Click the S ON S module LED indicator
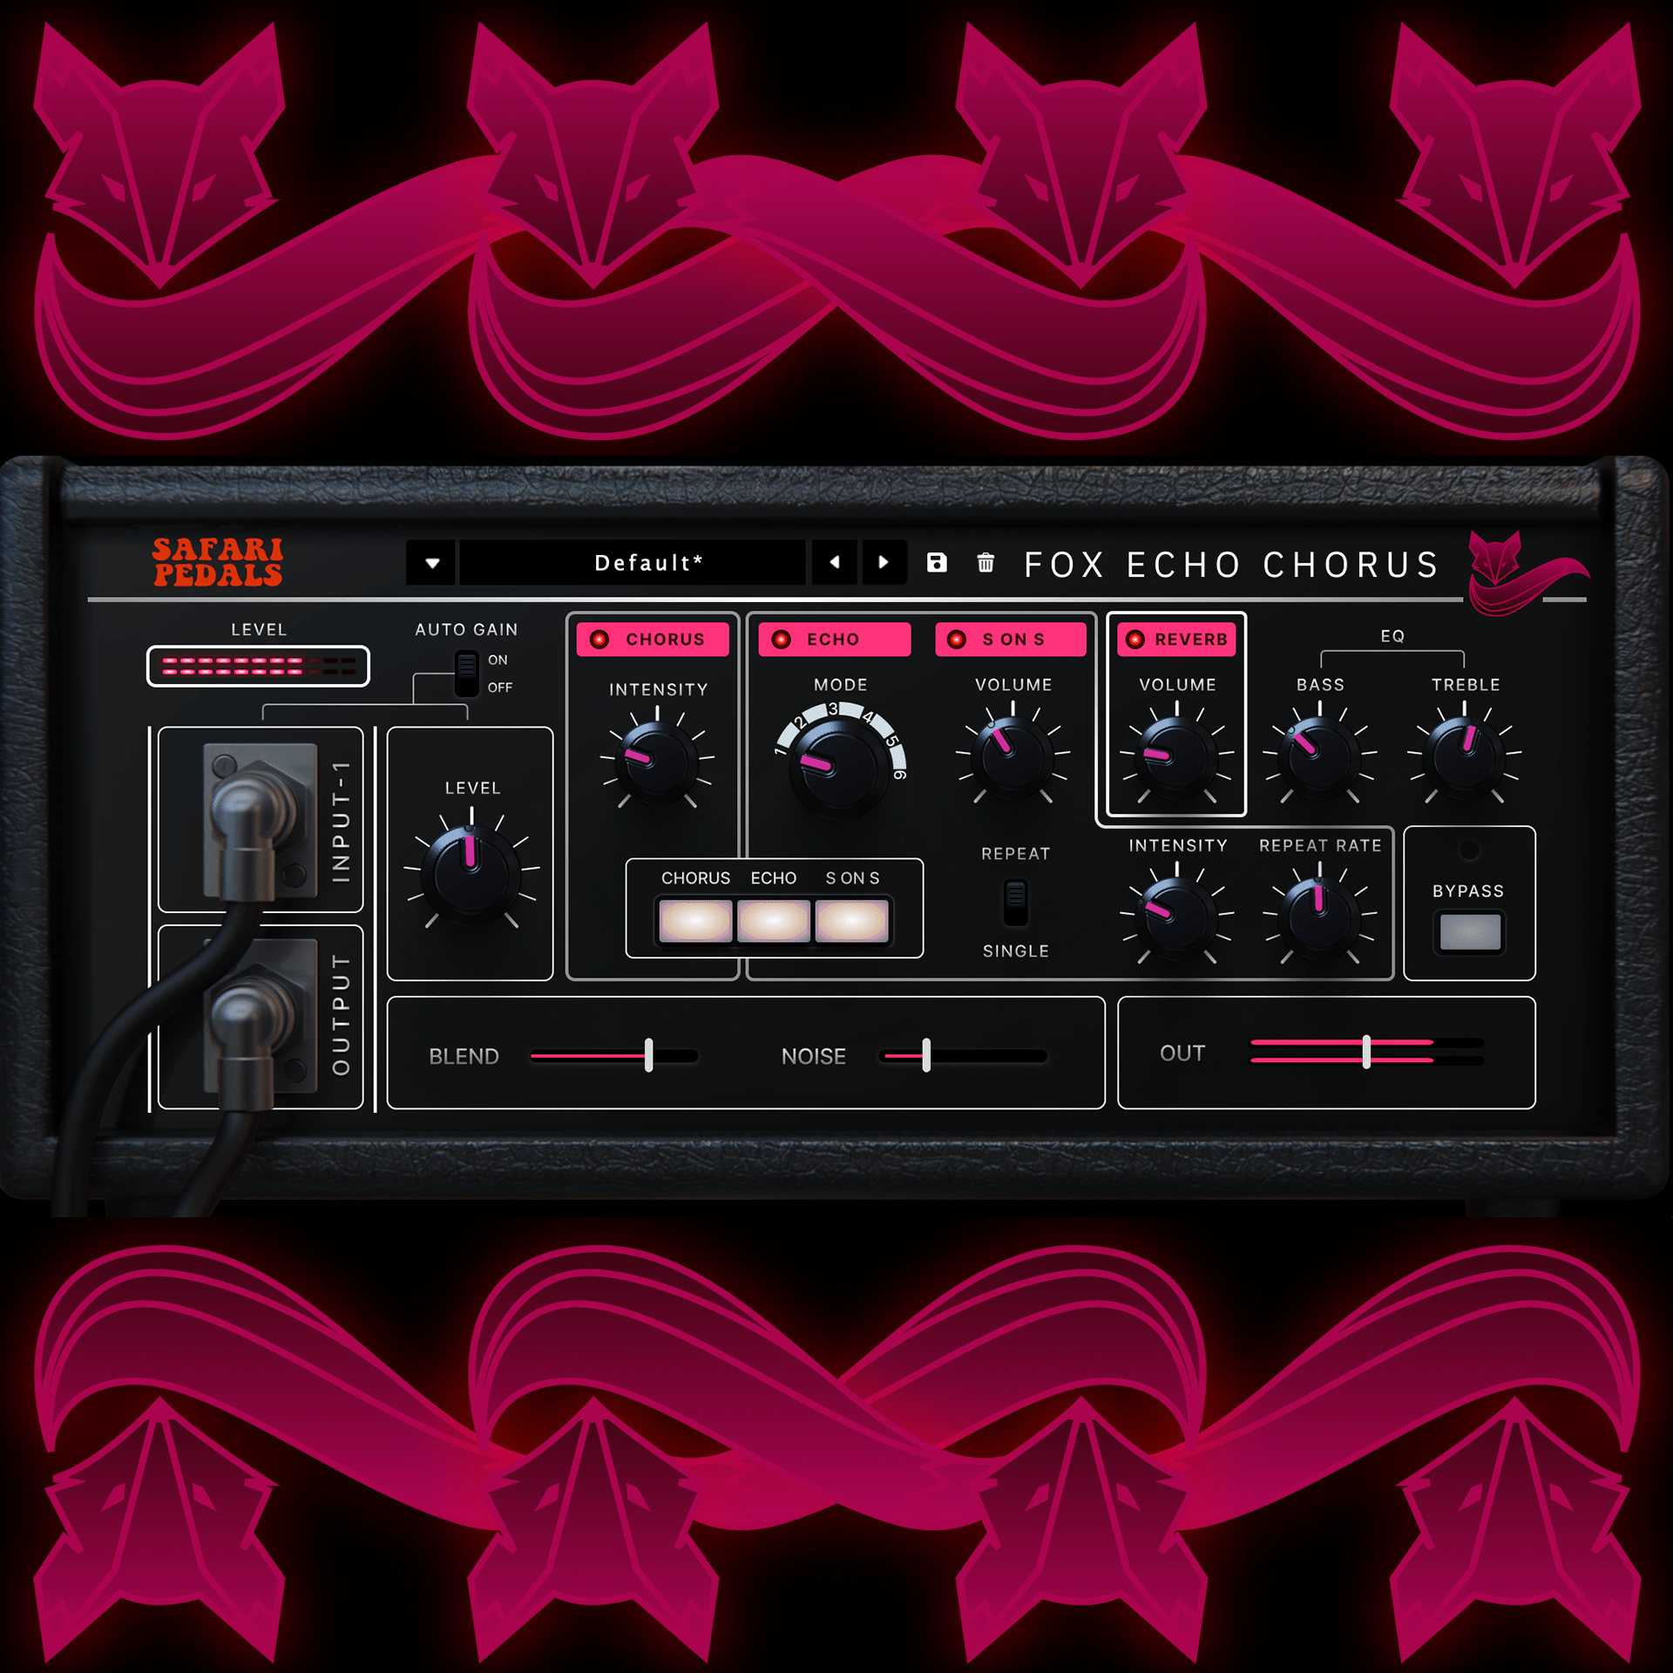The image size is (1673, 1673). (957, 640)
